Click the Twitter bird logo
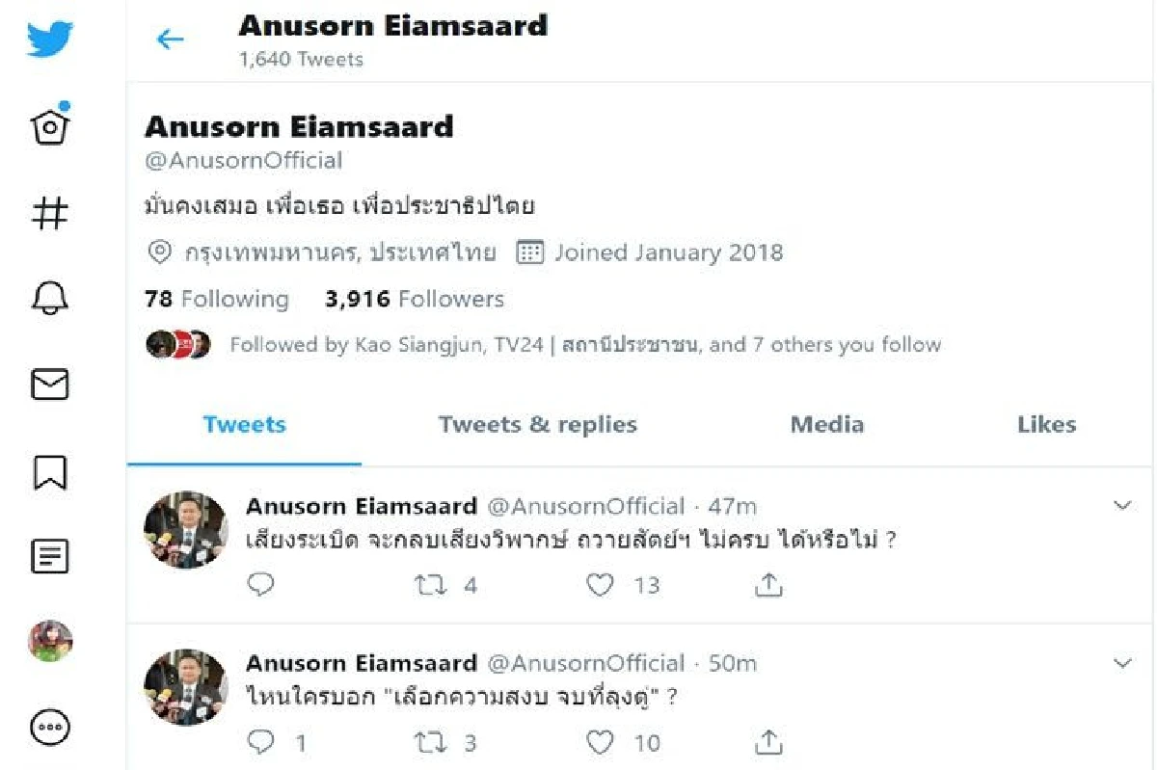 pyautogui.click(x=50, y=39)
